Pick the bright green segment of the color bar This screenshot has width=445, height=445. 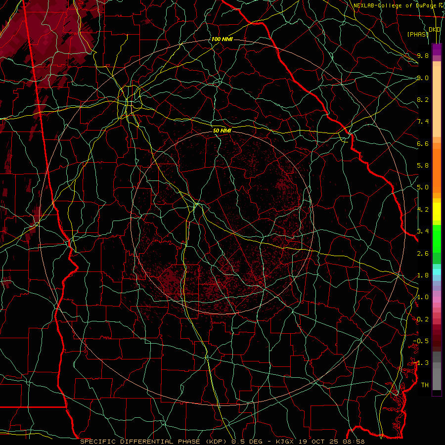click(437, 239)
